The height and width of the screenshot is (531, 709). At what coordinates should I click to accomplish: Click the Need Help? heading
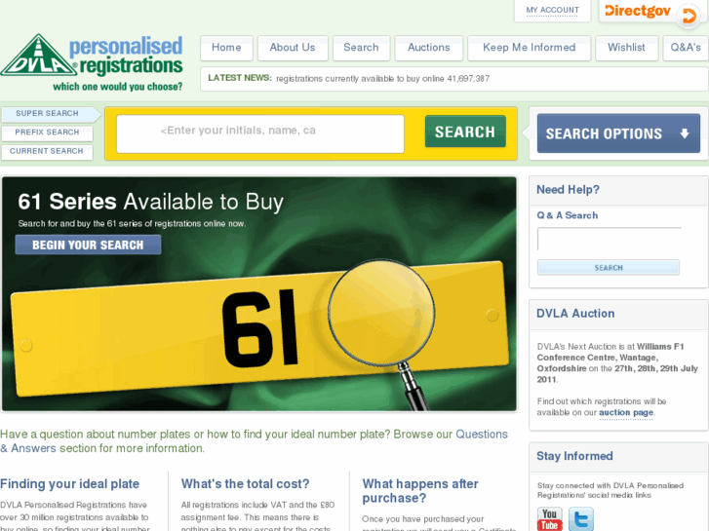[568, 190]
